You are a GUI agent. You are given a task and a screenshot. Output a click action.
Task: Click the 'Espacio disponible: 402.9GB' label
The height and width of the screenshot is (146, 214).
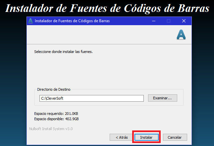(x=56, y=119)
